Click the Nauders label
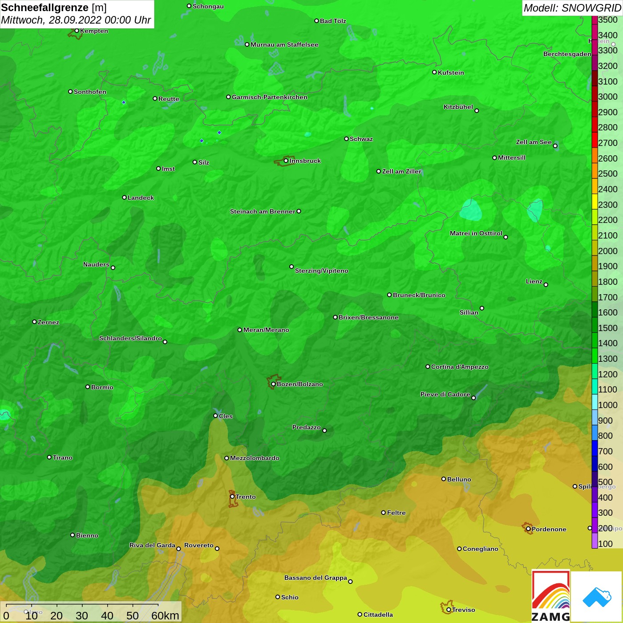This screenshot has height=623, width=623. tap(96, 264)
